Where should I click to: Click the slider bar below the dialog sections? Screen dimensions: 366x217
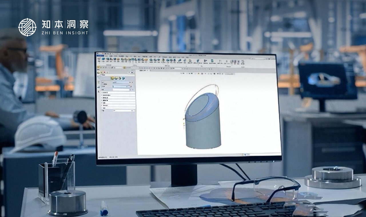(x=123, y=110)
